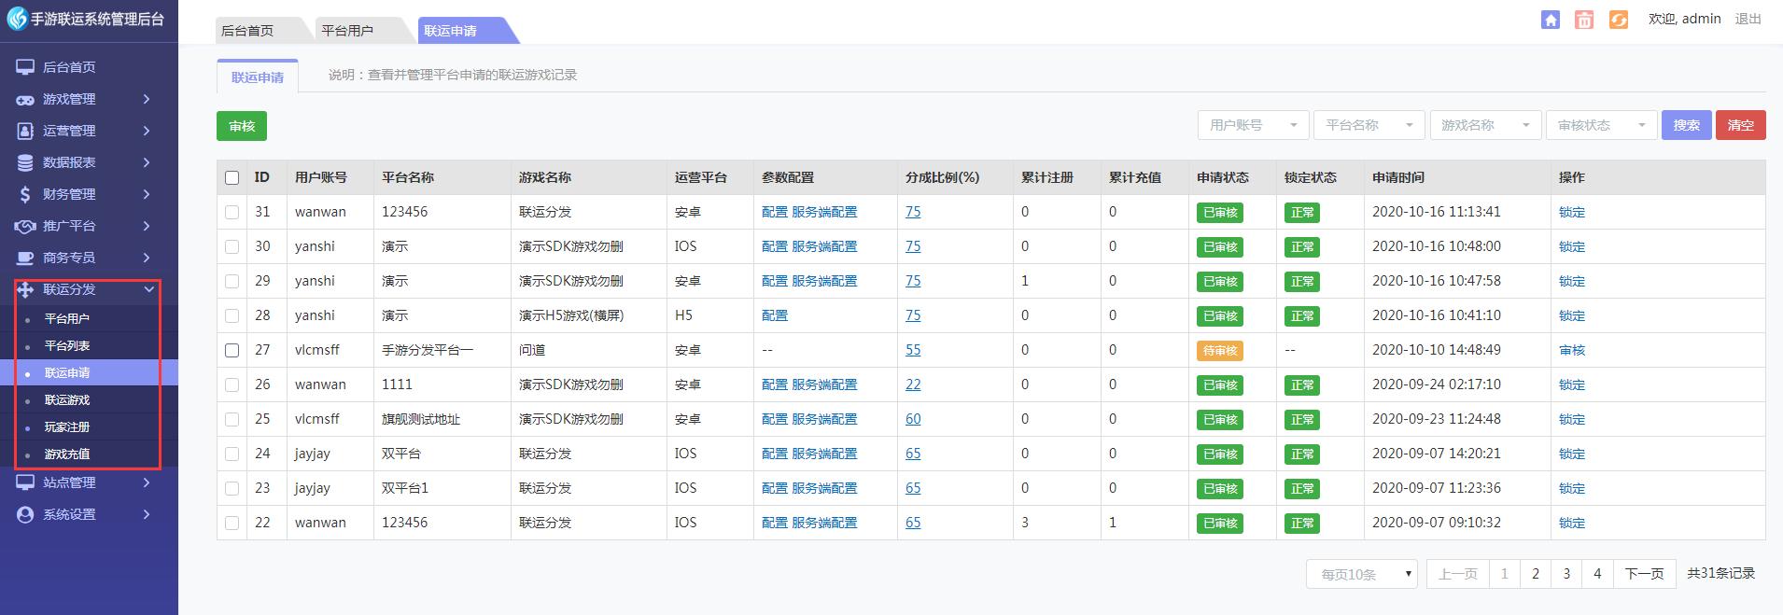Click the 数据报表 database icon
Screen dimensions: 1783x615
coord(25,162)
